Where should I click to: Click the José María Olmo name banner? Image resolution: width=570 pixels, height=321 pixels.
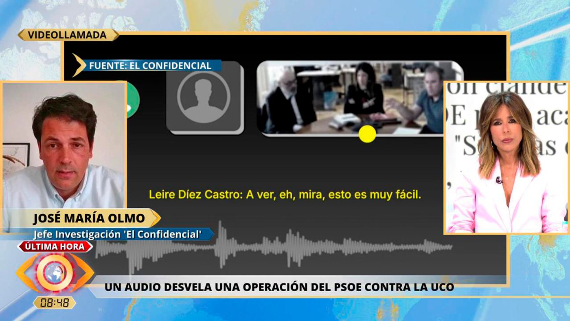coord(89,218)
